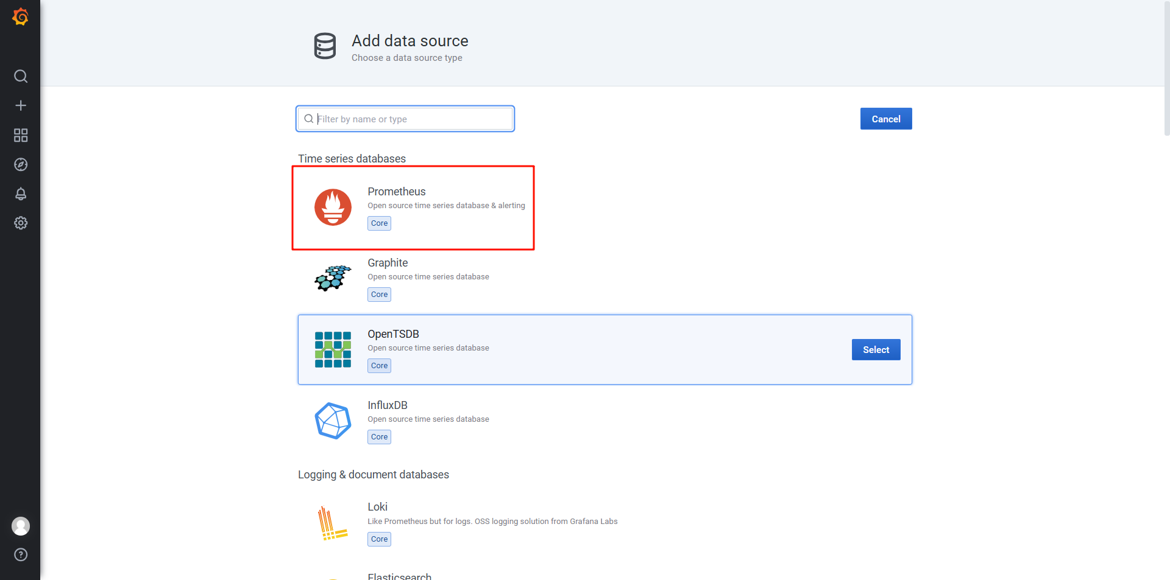Viewport: 1170px width, 580px height.
Task: Open the Dashboards grid icon
Action: [x=21, y=135]
